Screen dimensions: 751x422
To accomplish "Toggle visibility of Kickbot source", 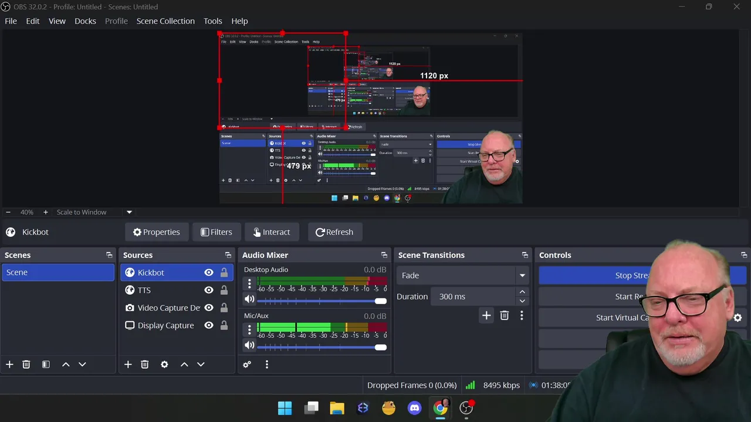I will coord(209,273).
